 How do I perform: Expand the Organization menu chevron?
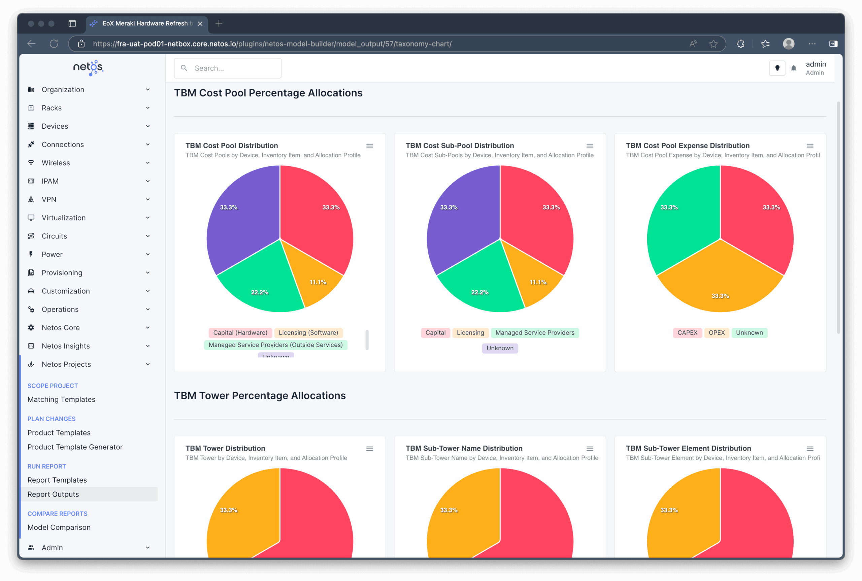tap(148, 90)
